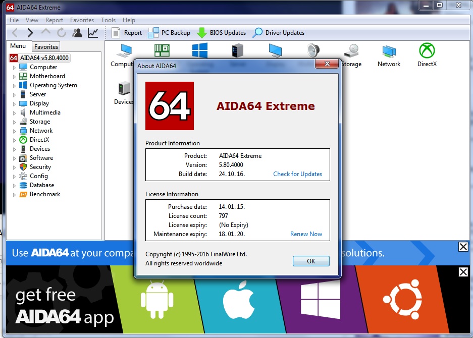Expand the Display tree node
473x338 pixels.
[14, 104]
